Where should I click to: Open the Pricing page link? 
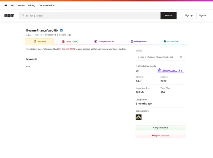click(32, 6)
